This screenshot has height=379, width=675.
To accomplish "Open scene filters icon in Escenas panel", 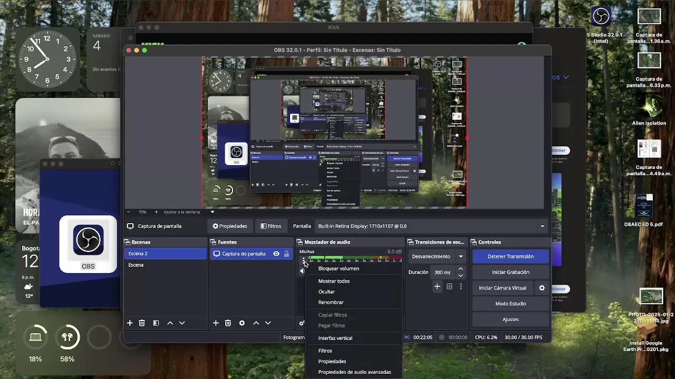I will coord(156,323).
